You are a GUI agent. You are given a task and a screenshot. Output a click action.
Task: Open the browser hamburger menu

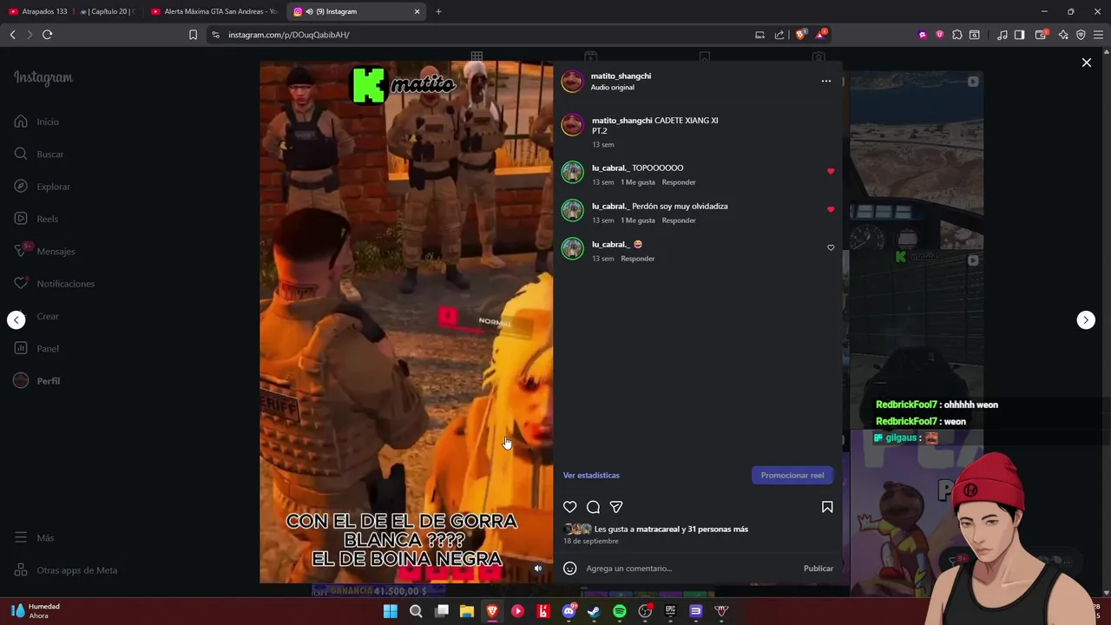pyautogui.click(x=1099, y=35)
